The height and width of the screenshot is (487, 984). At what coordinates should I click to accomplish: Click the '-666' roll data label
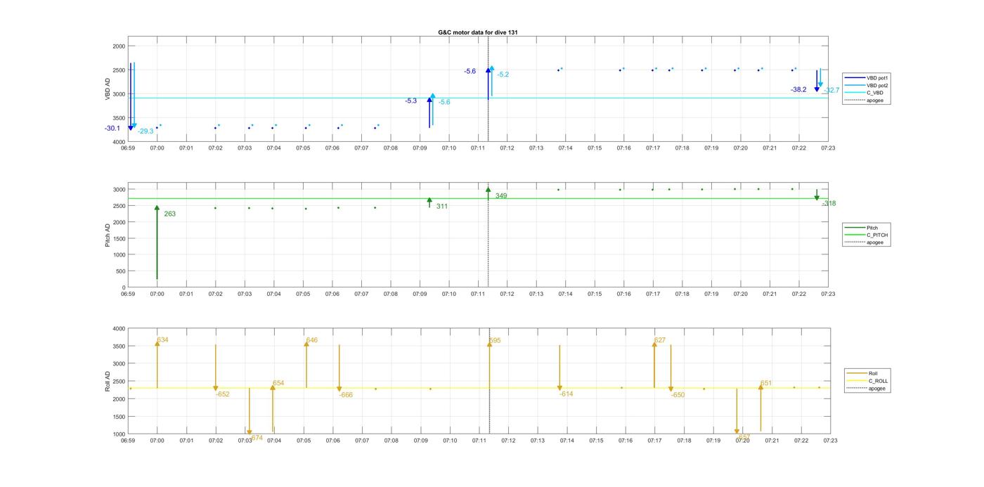346,395
